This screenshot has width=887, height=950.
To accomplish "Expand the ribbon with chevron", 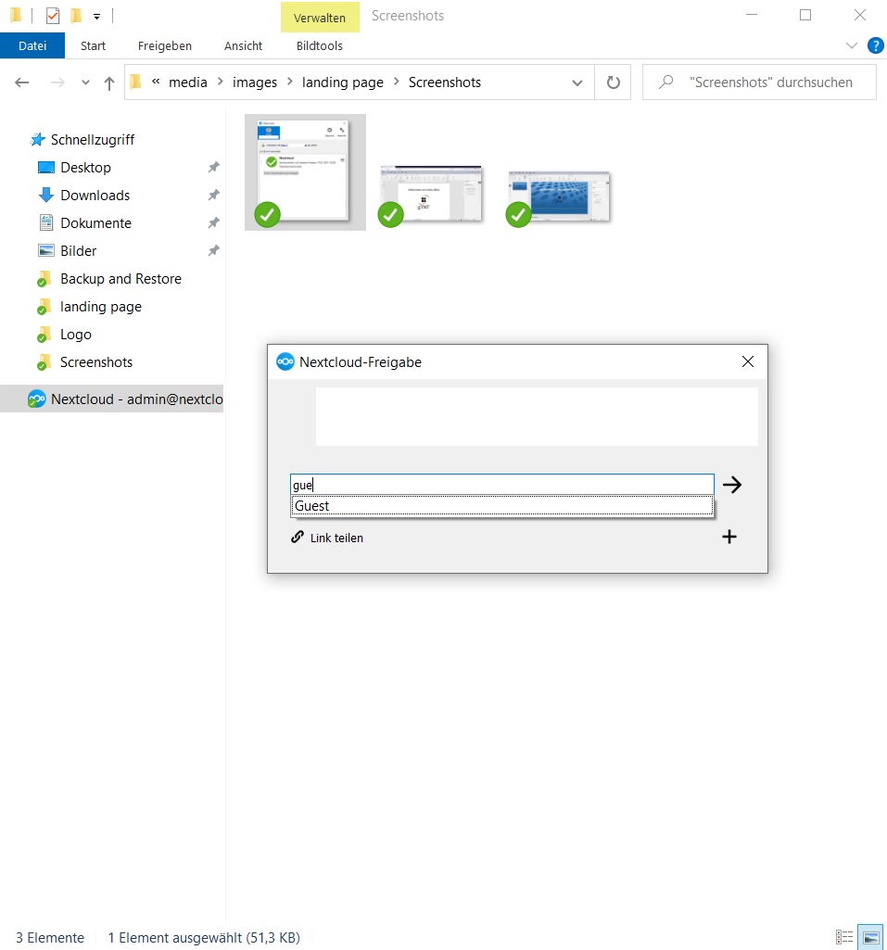I will coord(852,45).
